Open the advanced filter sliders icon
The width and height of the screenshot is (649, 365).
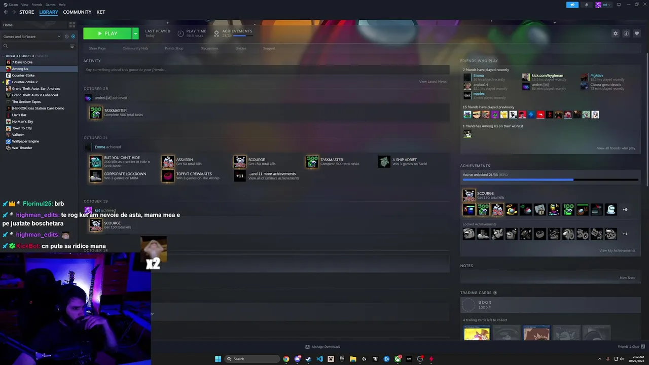[72, 46]
